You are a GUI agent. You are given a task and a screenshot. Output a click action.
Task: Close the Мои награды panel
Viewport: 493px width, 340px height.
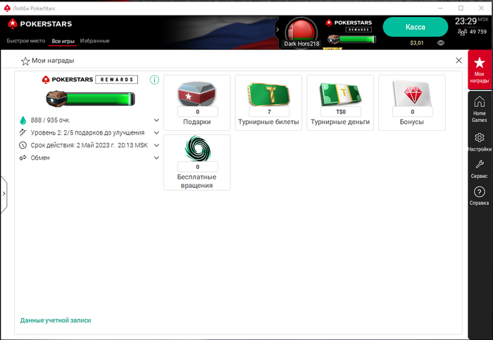[x=458, y=61]
